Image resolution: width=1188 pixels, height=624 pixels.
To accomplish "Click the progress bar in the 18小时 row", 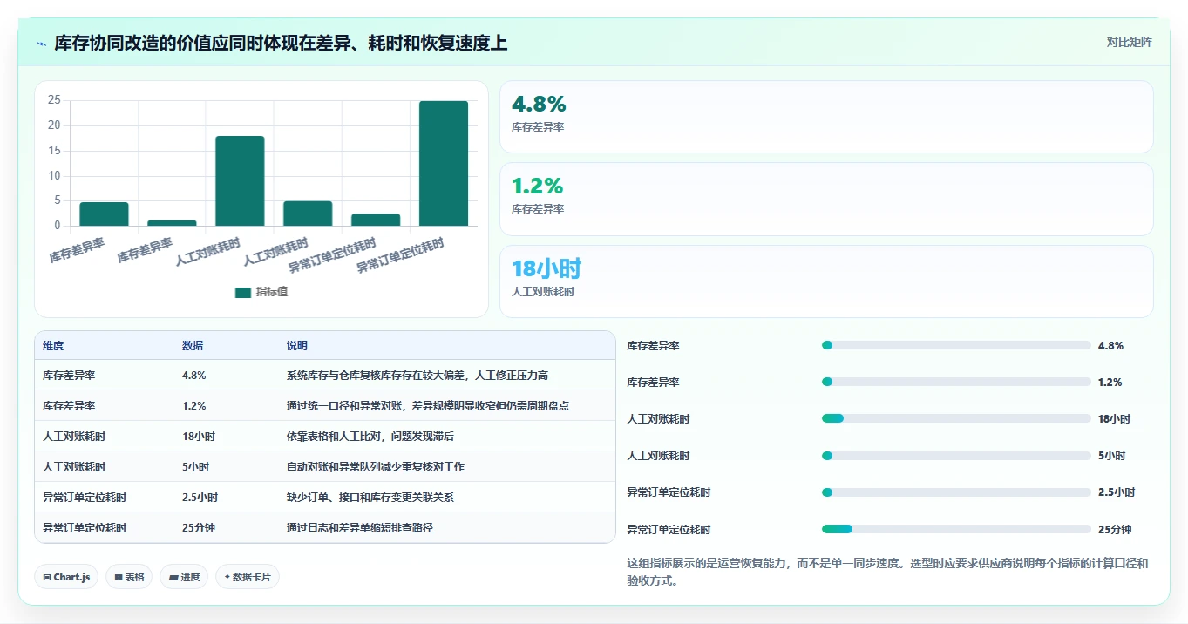I will pyautogui.click(x=956, y=418).
